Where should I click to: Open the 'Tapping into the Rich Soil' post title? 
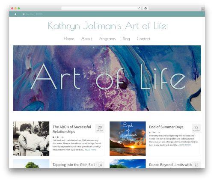pos(74,165)
